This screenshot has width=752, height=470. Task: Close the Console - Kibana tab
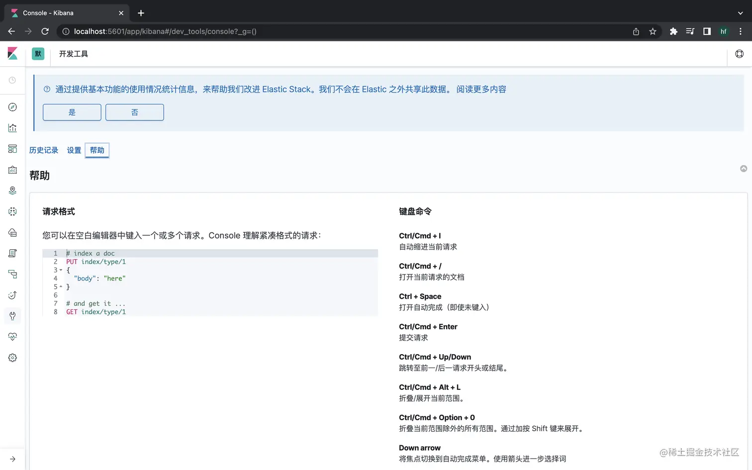click(121, 13)
